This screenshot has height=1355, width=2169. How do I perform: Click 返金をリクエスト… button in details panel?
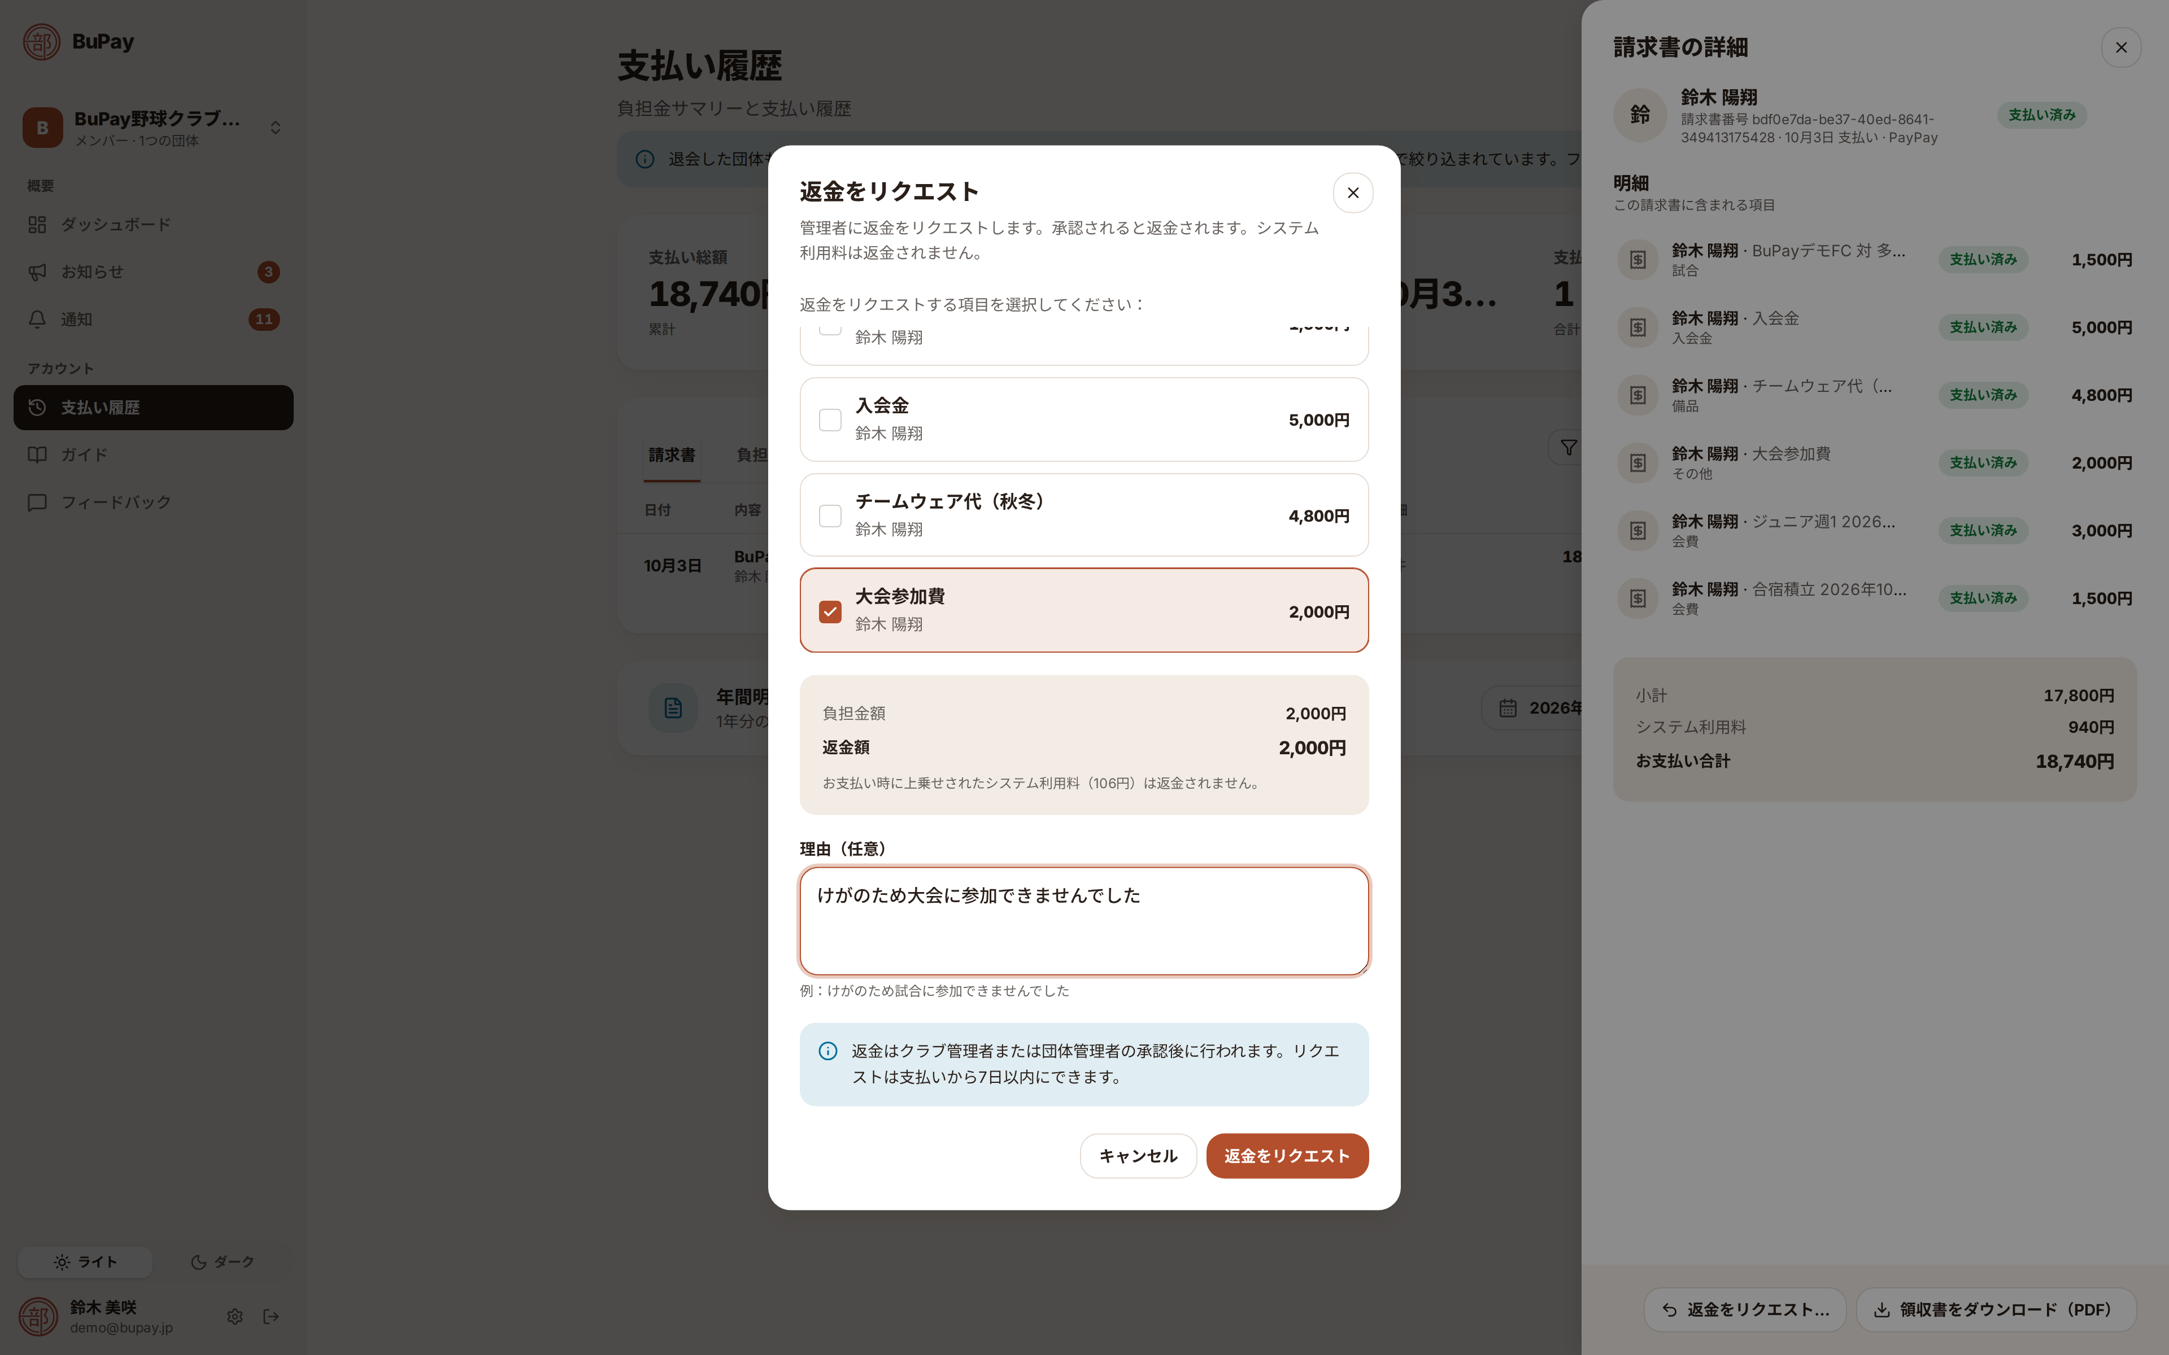pos(1744,1310)
